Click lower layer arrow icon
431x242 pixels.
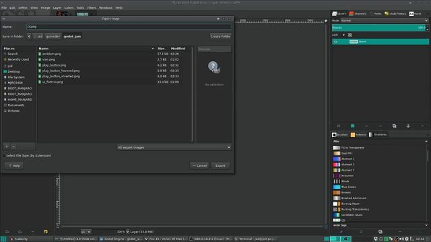[x=380, y=126]
